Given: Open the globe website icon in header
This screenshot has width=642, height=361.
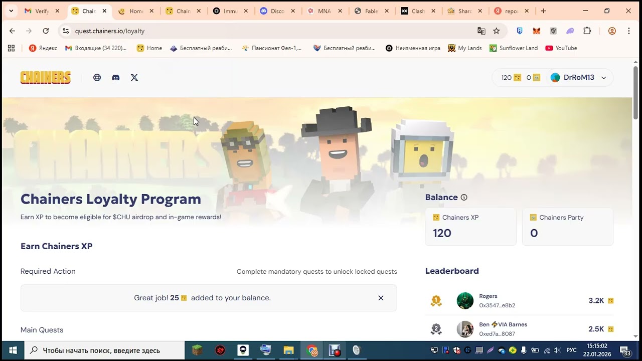Looking at the screenshot, I should coord(97,78).
